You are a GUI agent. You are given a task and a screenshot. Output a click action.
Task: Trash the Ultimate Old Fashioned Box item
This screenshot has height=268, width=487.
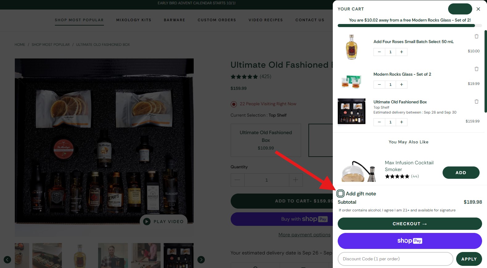click(x=476, y=102)
